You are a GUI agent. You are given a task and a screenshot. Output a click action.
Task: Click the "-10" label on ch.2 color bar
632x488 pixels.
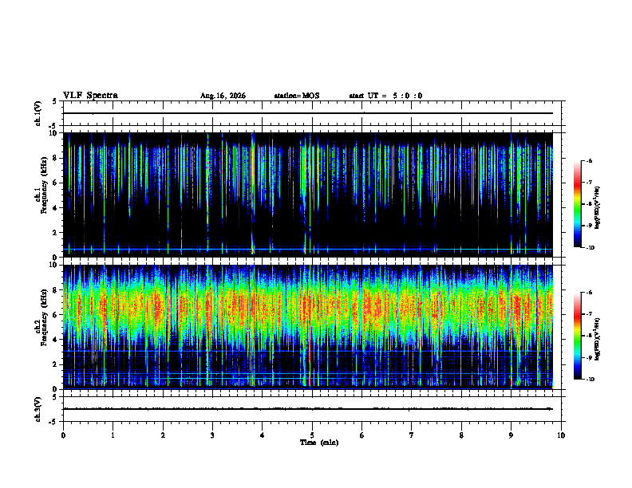[x=590, y=380]
